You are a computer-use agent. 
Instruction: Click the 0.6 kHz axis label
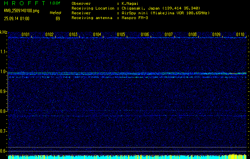[4, 151]
